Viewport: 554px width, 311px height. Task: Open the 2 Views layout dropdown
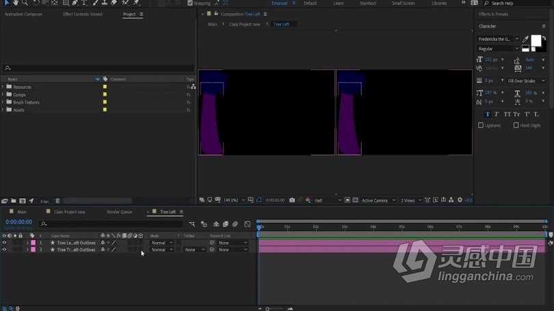[411, 200]
